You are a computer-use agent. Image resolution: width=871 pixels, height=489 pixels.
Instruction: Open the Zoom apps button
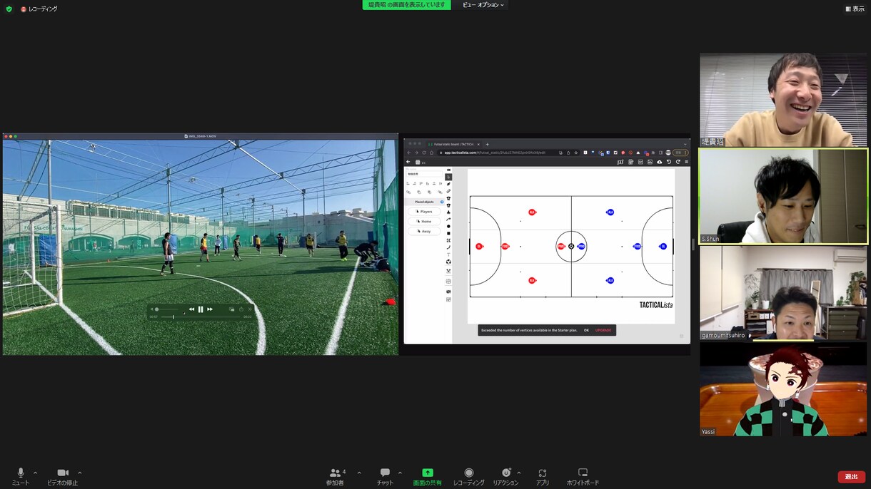point(543,476)
